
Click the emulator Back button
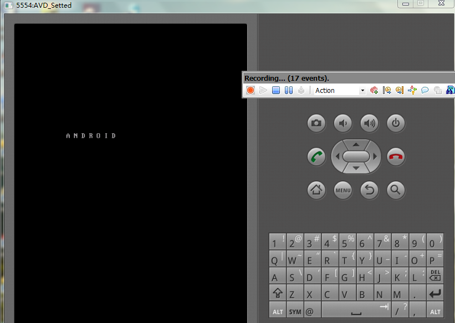370,190
